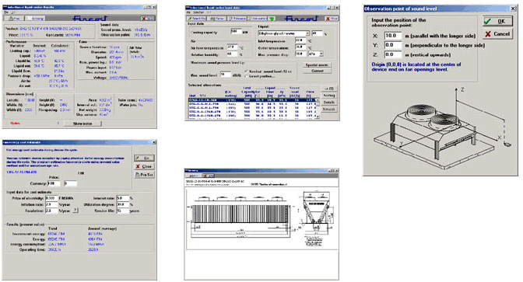Click the Select filter toolbar button
The height and width of the screenshot is (282, 523).
pos(196,19)
